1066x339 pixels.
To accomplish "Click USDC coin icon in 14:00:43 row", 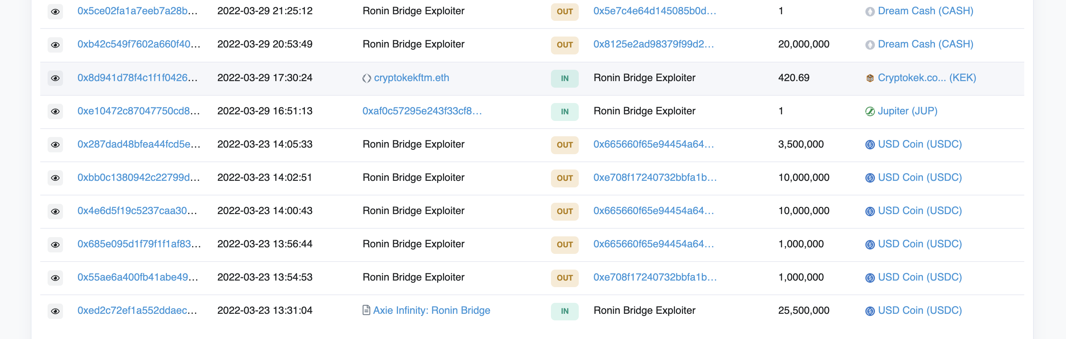I will 870,212.
